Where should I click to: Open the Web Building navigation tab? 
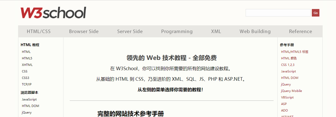point(255,31)
